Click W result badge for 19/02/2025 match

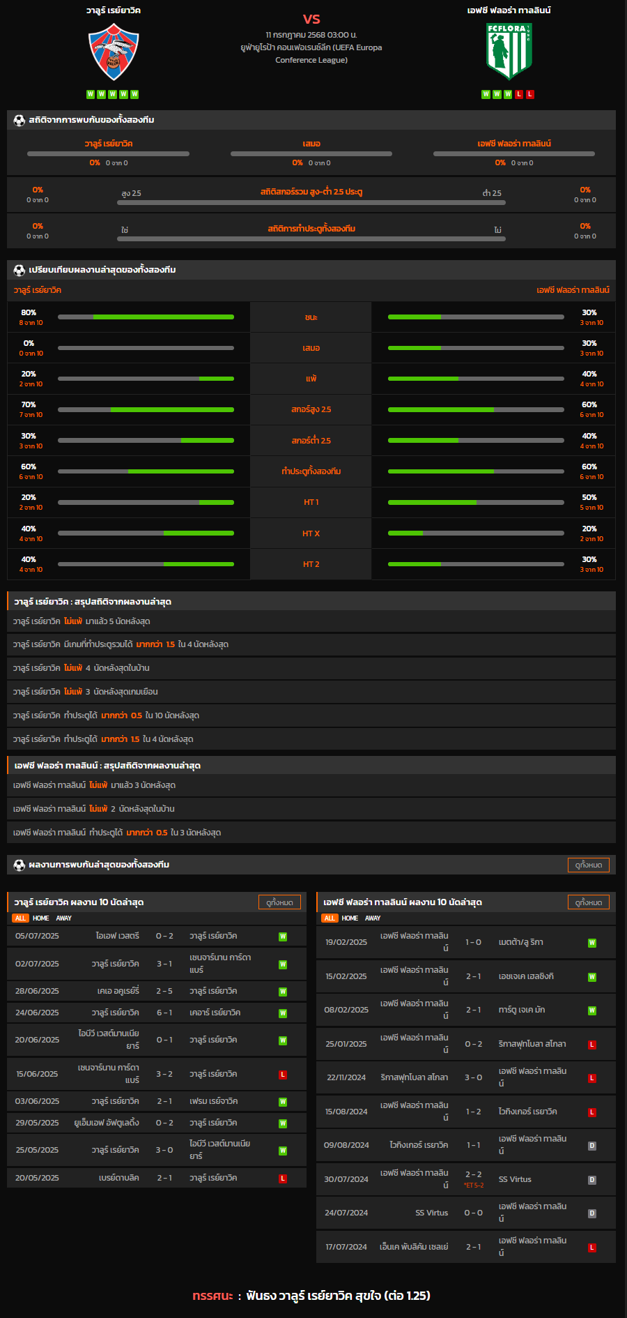(592, 943)
